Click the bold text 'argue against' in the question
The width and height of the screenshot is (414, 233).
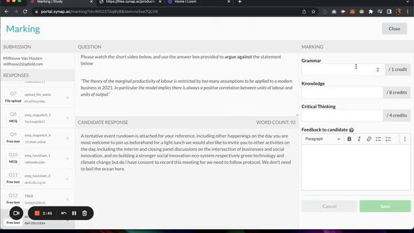tap(238, 57)
